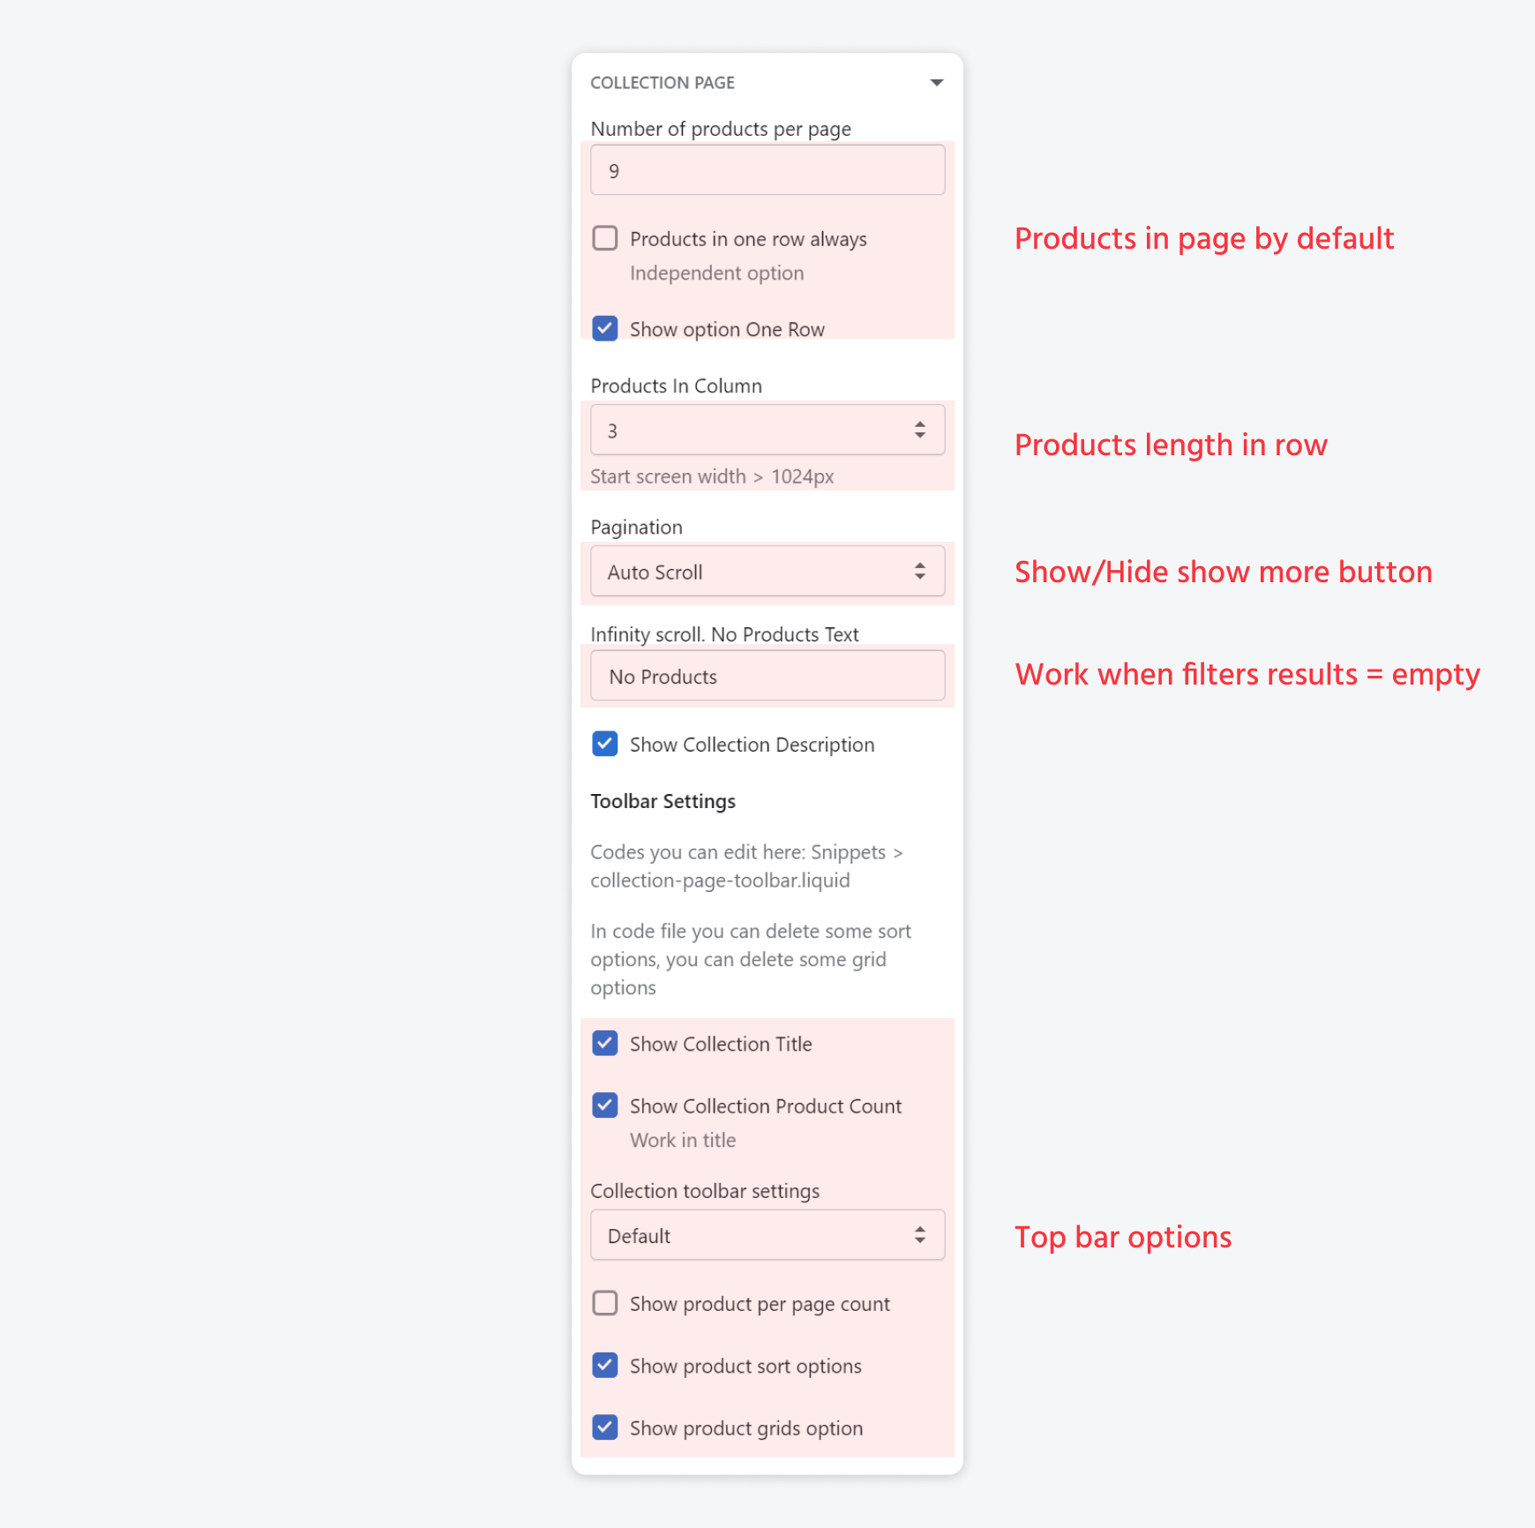Click the Show option One Row label
The width and height of the screenshot is (1535, 1528).
[x=727, y=329]
